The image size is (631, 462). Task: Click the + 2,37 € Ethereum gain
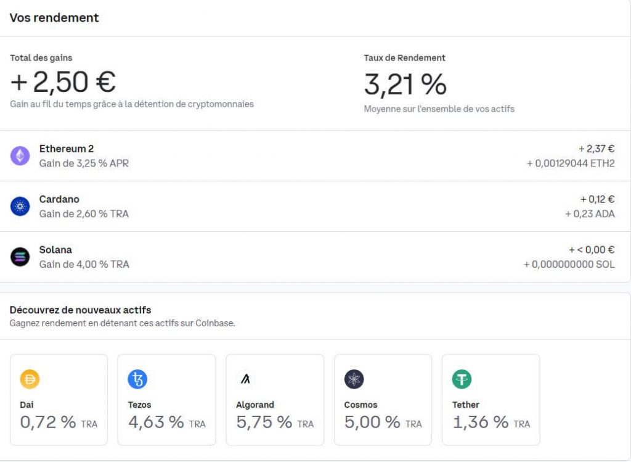pos(596,149)
